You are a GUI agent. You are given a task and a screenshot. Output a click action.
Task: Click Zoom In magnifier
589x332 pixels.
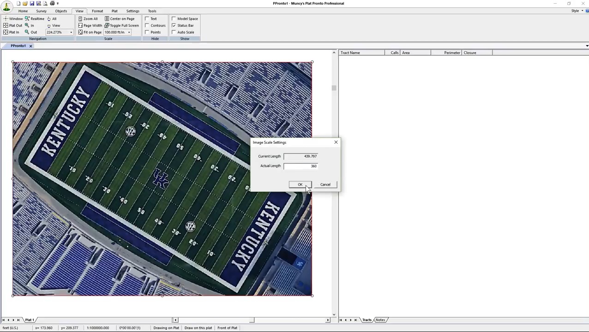(30, 25)
